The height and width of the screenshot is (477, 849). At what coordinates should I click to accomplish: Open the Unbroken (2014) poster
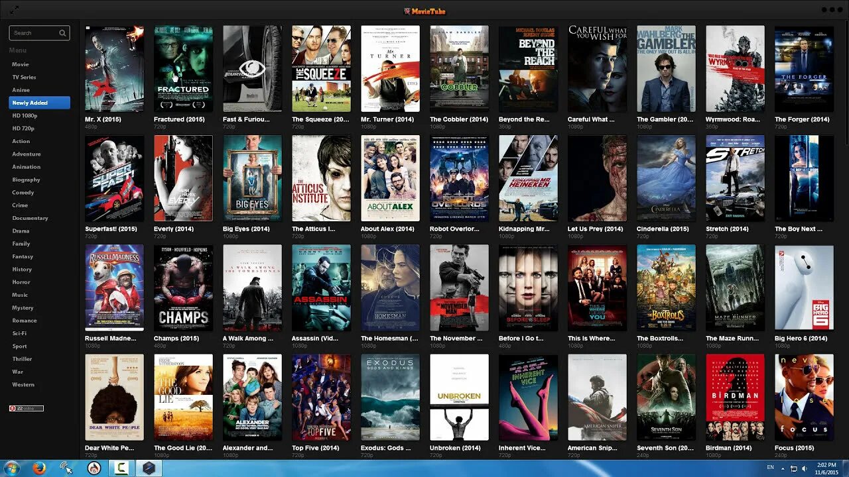click(x=459, y=397)
